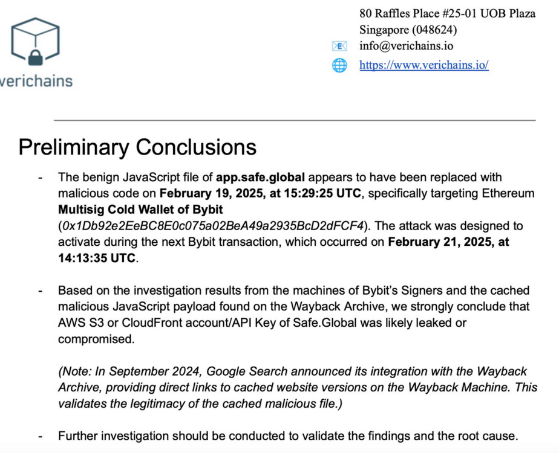Click the 80 Raffles Place address line
The width and height of the screenshot is (559, 453).
pos(447,13)
